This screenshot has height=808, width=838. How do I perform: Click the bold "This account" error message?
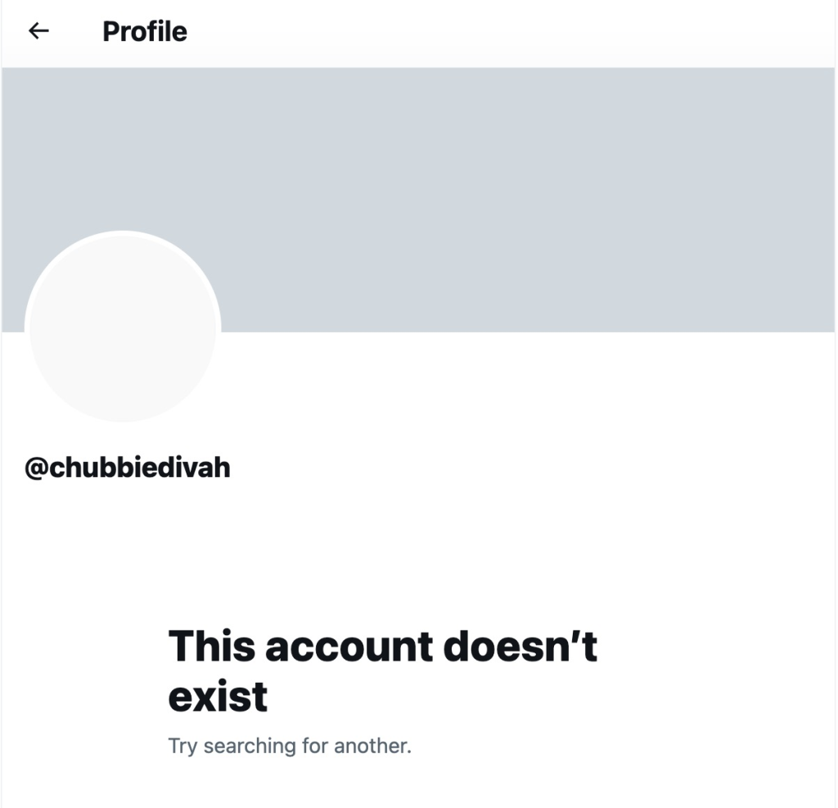pyautogui.click(x=300, y=646)
